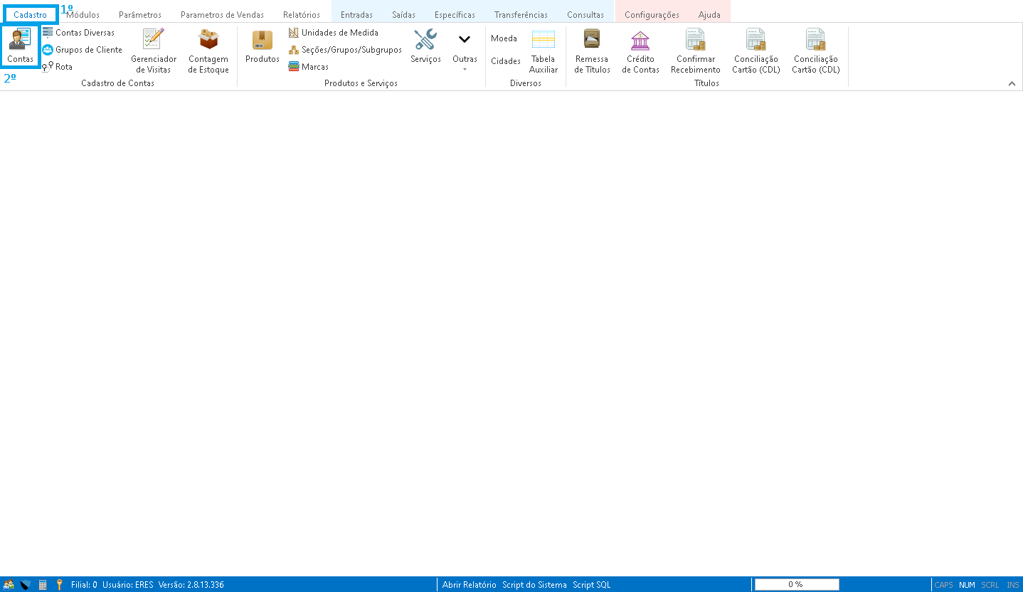
Task: Open the Específicas tab
Action: click(455, 15)
